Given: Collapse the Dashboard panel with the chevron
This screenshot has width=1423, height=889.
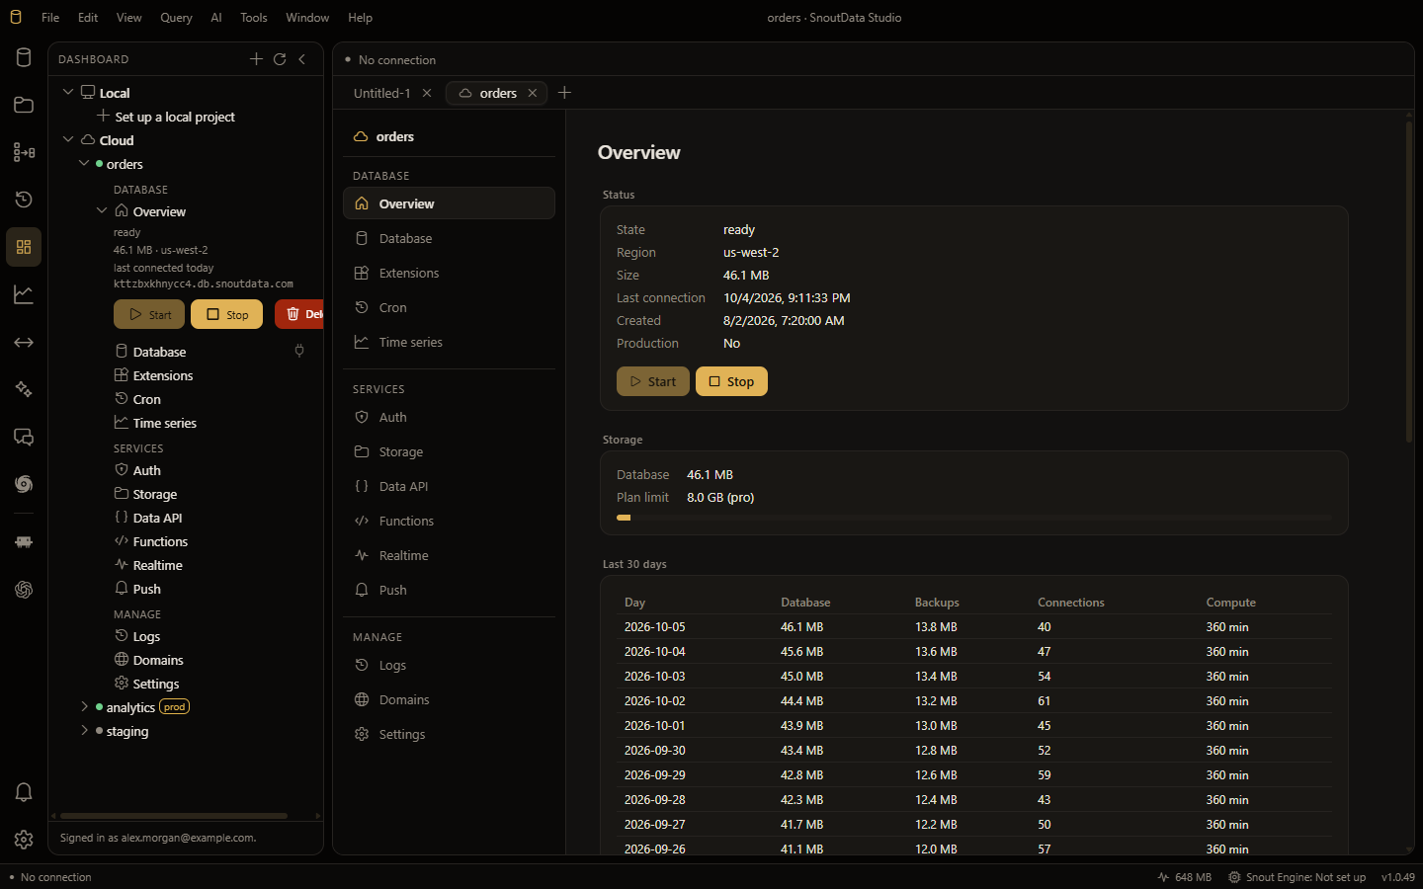Looking at the screenshot, I should [x=302, y=59].
